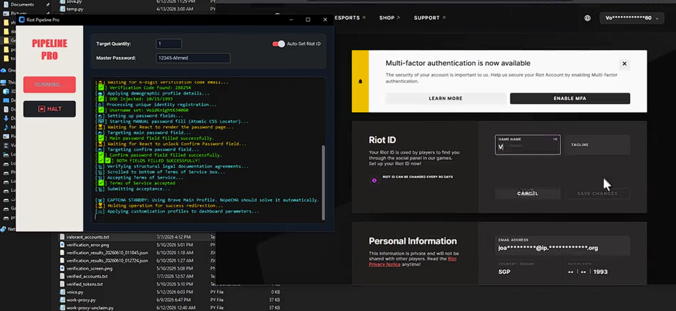Image resolution: width=676 pixels, height=311 pixels.
Task: Select the work-proxy.py file name
Action: tap(80, 300)
